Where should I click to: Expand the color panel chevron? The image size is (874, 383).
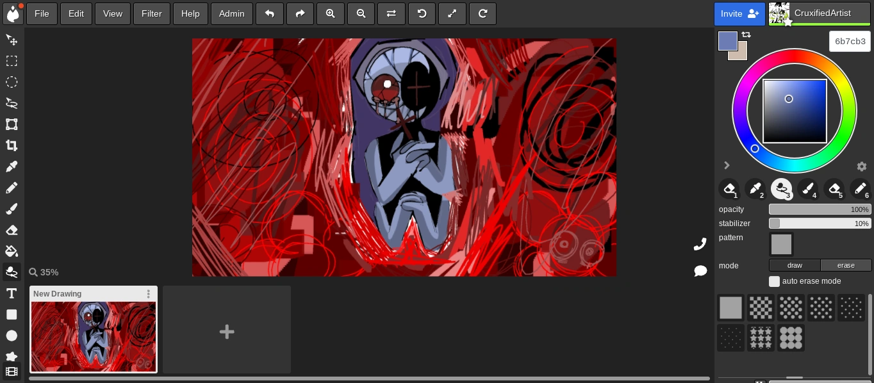727,165
